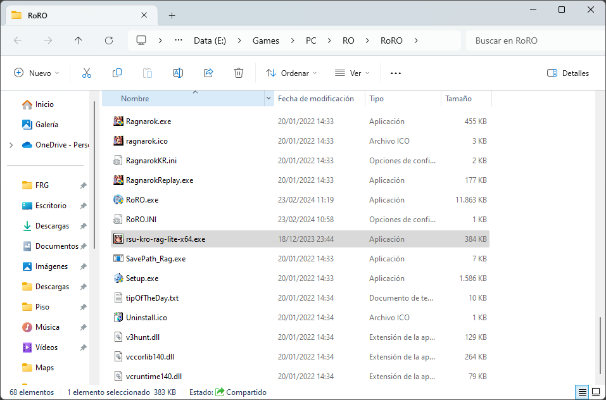This screenshot has height=400, width=606.
Task: Sort files by Fecha de modificación column
Action: click(x=316, y=99)
